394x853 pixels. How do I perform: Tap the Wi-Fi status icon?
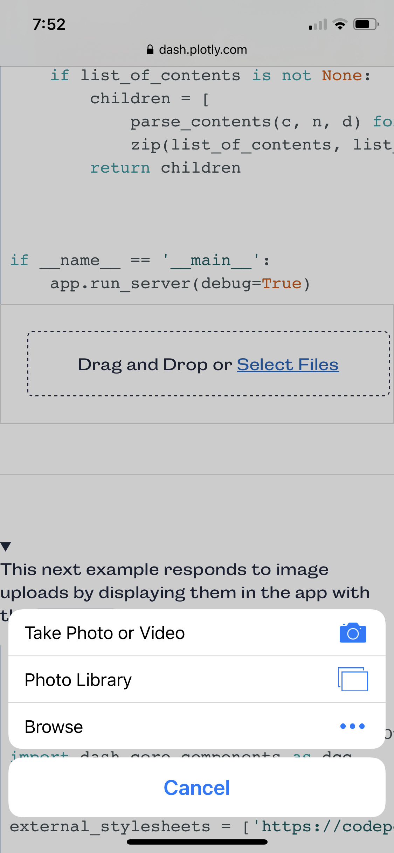(x=340, y=24)
